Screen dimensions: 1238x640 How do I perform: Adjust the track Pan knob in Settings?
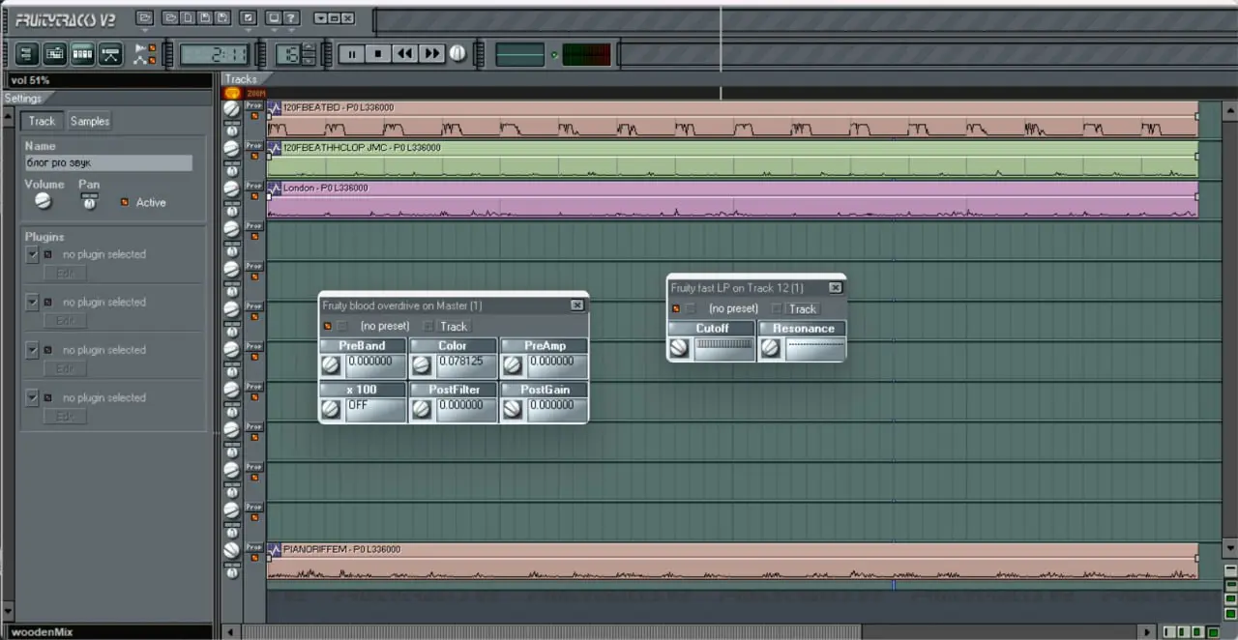[x=90, y=202]
